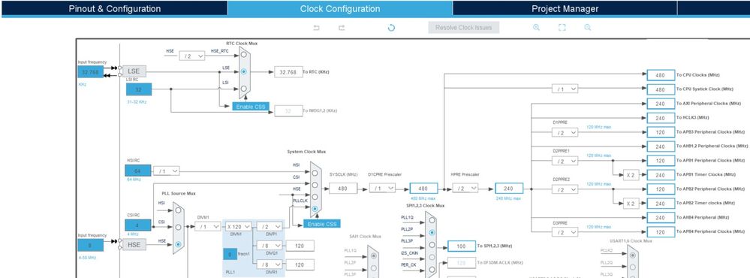Select LSI in the RTC Clock Mux
The width and height of the screenshot is (750, 278).
(x=244, y=88)
